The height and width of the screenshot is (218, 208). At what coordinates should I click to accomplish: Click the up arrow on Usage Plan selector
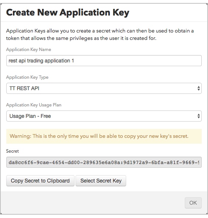click(x=198, y=115)
